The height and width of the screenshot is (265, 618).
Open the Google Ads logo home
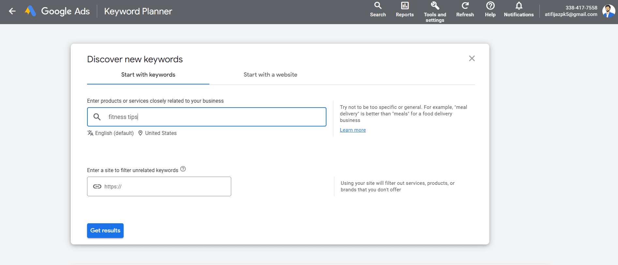57,11
